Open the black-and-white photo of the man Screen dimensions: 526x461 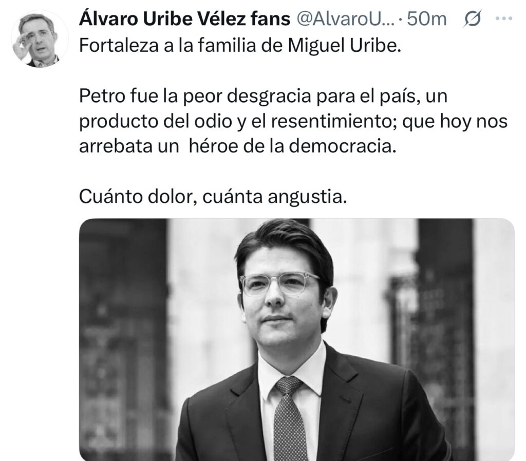pyautogui.click(x=297, y=339)
